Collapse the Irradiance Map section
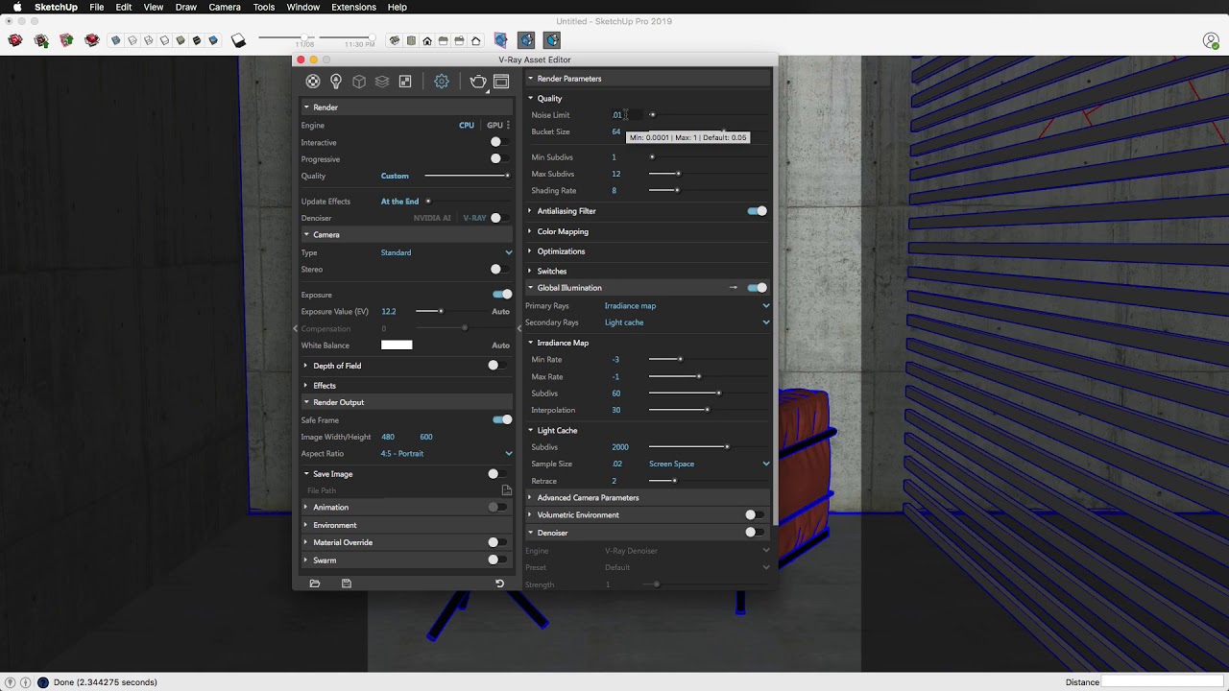The width and height of the screenshot is (1229, 691). pos(563,343)
